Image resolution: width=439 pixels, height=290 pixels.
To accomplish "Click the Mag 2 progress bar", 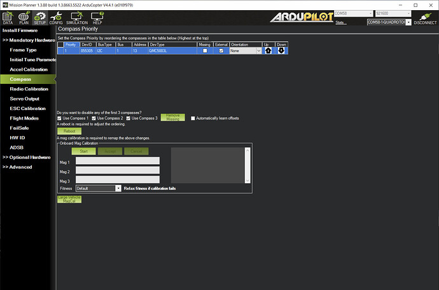I will (x=118, y=170).
